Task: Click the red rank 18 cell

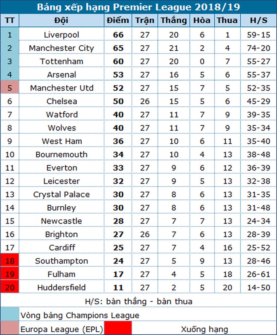Action: click(x=10, y=261)
